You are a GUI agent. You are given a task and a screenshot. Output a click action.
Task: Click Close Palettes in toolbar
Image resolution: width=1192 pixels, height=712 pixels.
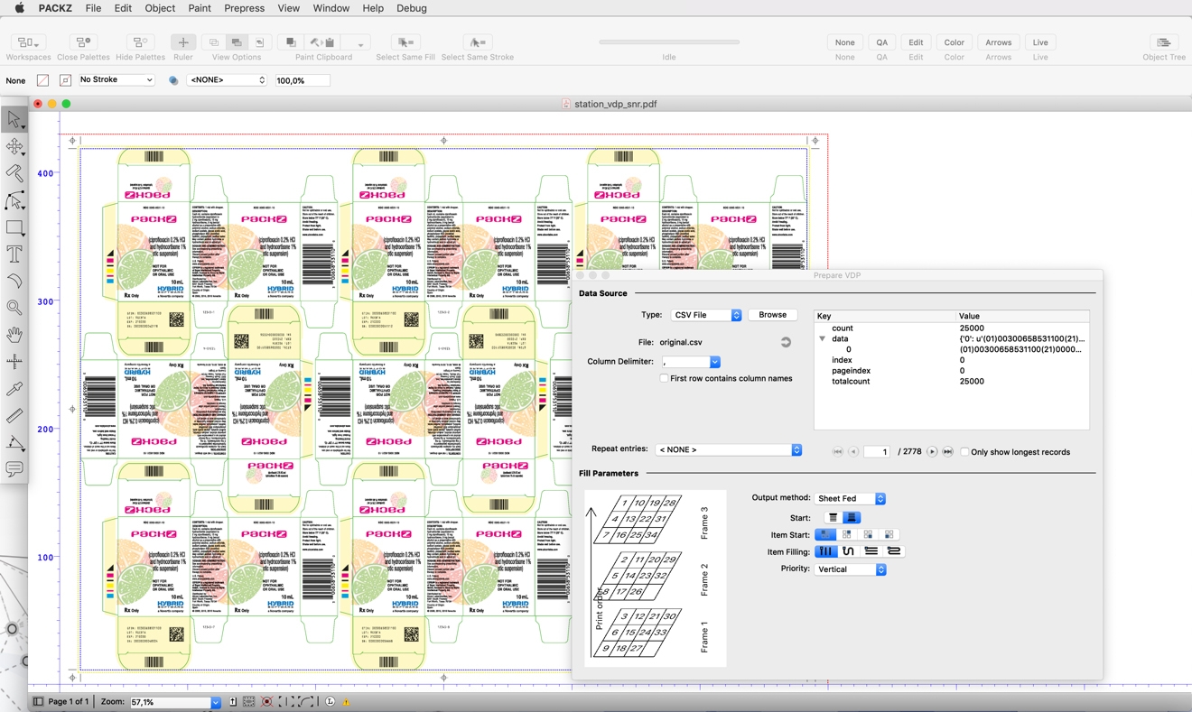pos(83,42)
